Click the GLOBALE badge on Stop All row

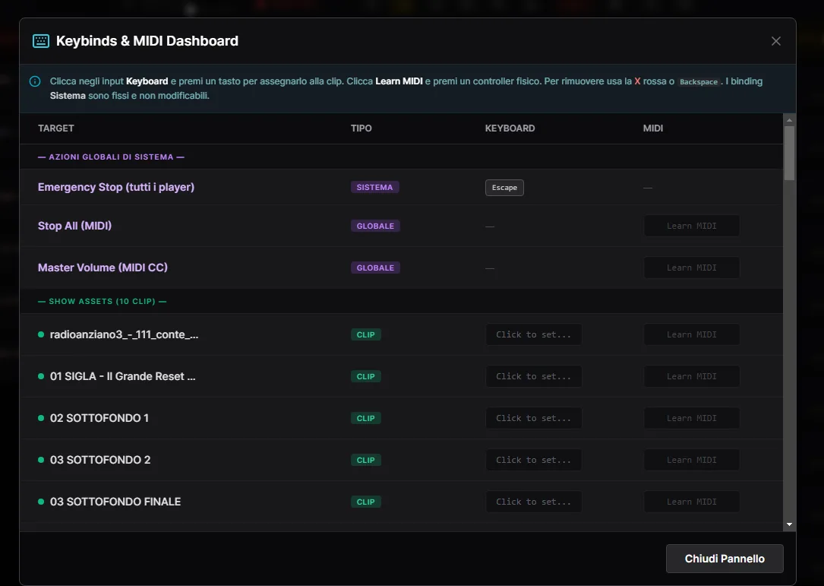pyautogui.click(x=375, y=226)
